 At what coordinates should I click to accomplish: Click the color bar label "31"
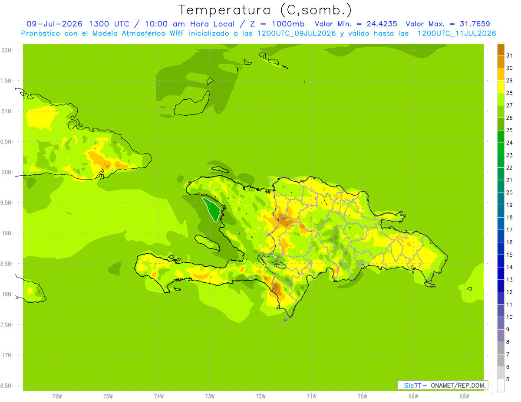coord(509,56)
